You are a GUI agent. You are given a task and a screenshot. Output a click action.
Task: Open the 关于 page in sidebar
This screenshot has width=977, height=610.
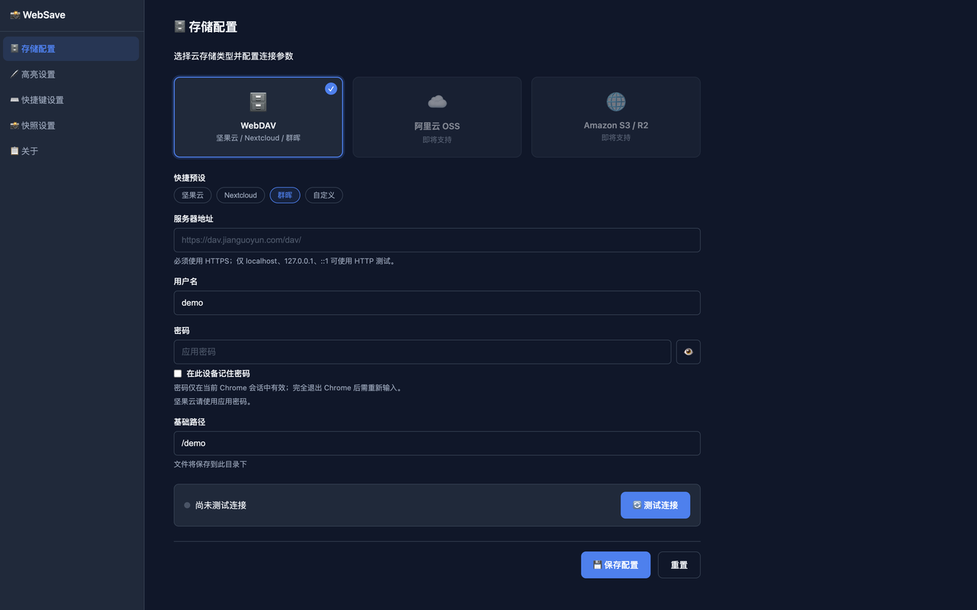point(71,151)
